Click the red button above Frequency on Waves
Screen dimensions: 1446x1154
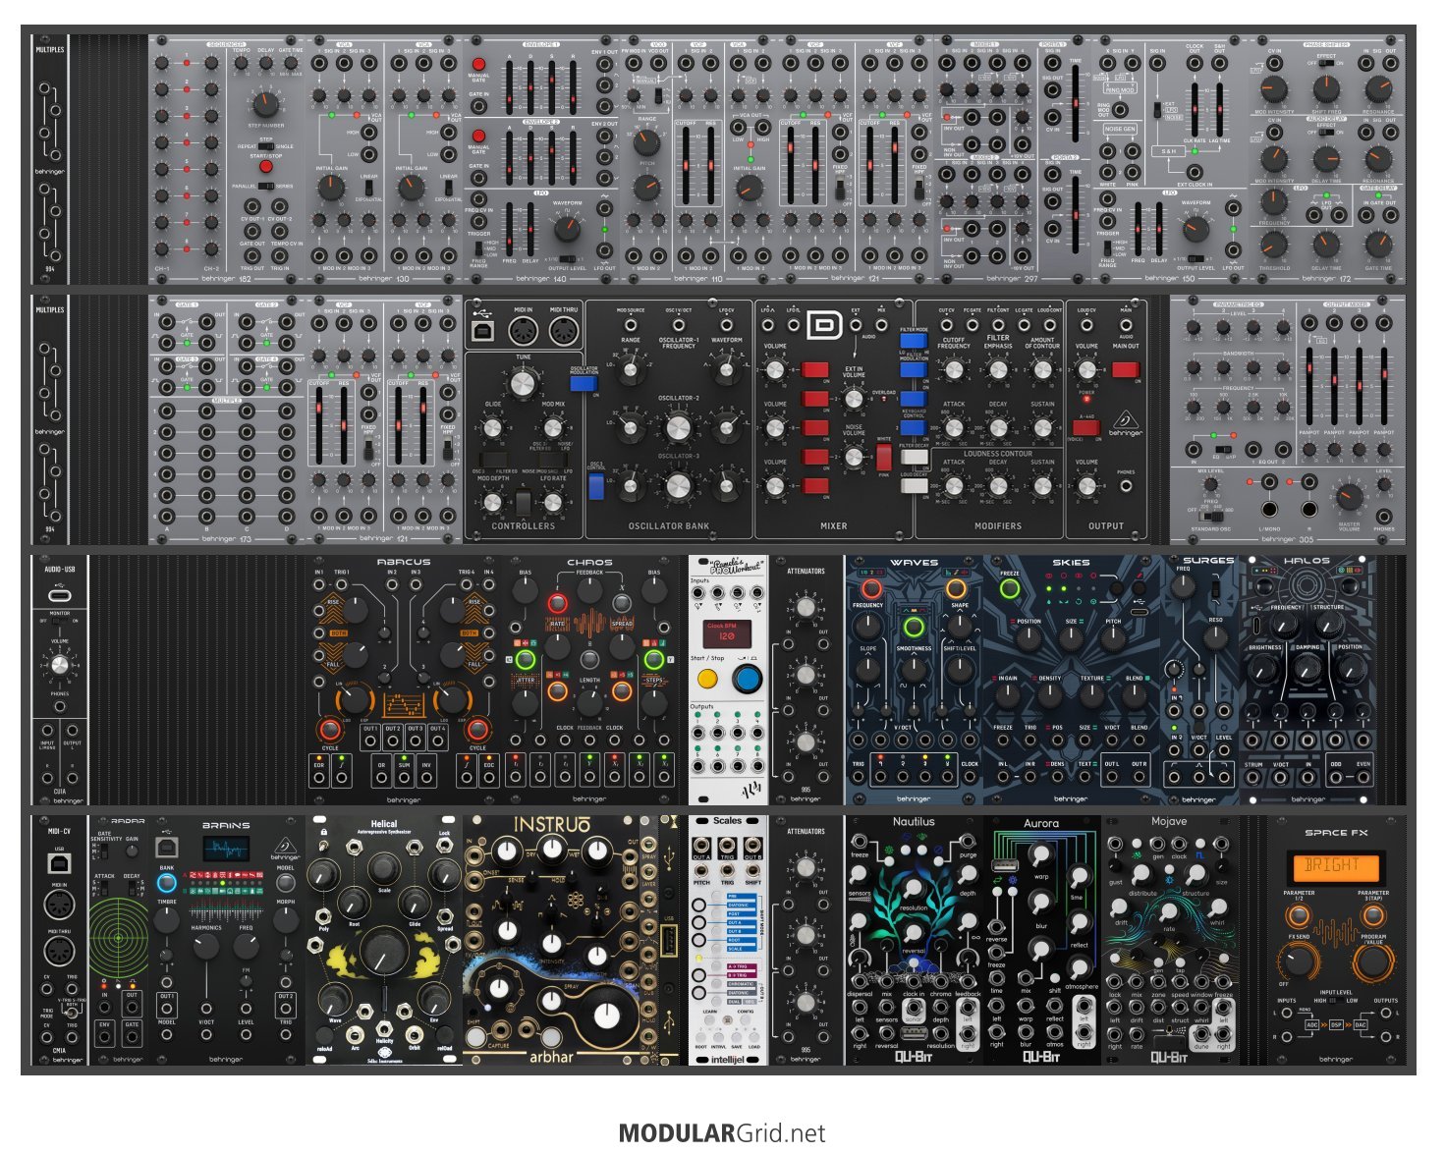tap(870, 588)
